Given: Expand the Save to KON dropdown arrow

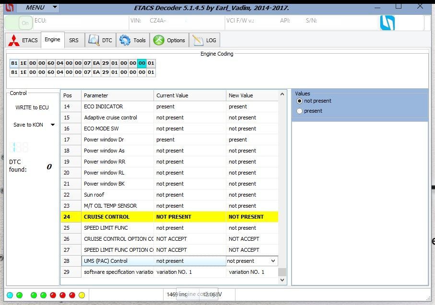Looking at the screenshot, I should point(52,125).
